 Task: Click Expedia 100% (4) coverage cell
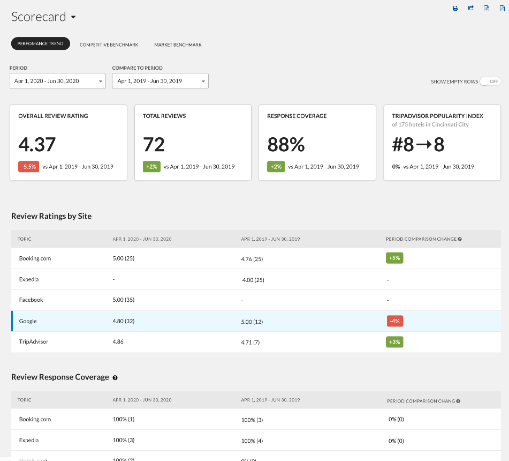(252, 441)
